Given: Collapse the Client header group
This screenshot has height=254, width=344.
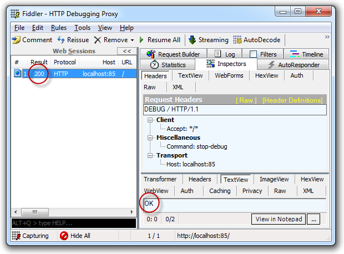Looking at the screenshot, I should click(150, 120).
